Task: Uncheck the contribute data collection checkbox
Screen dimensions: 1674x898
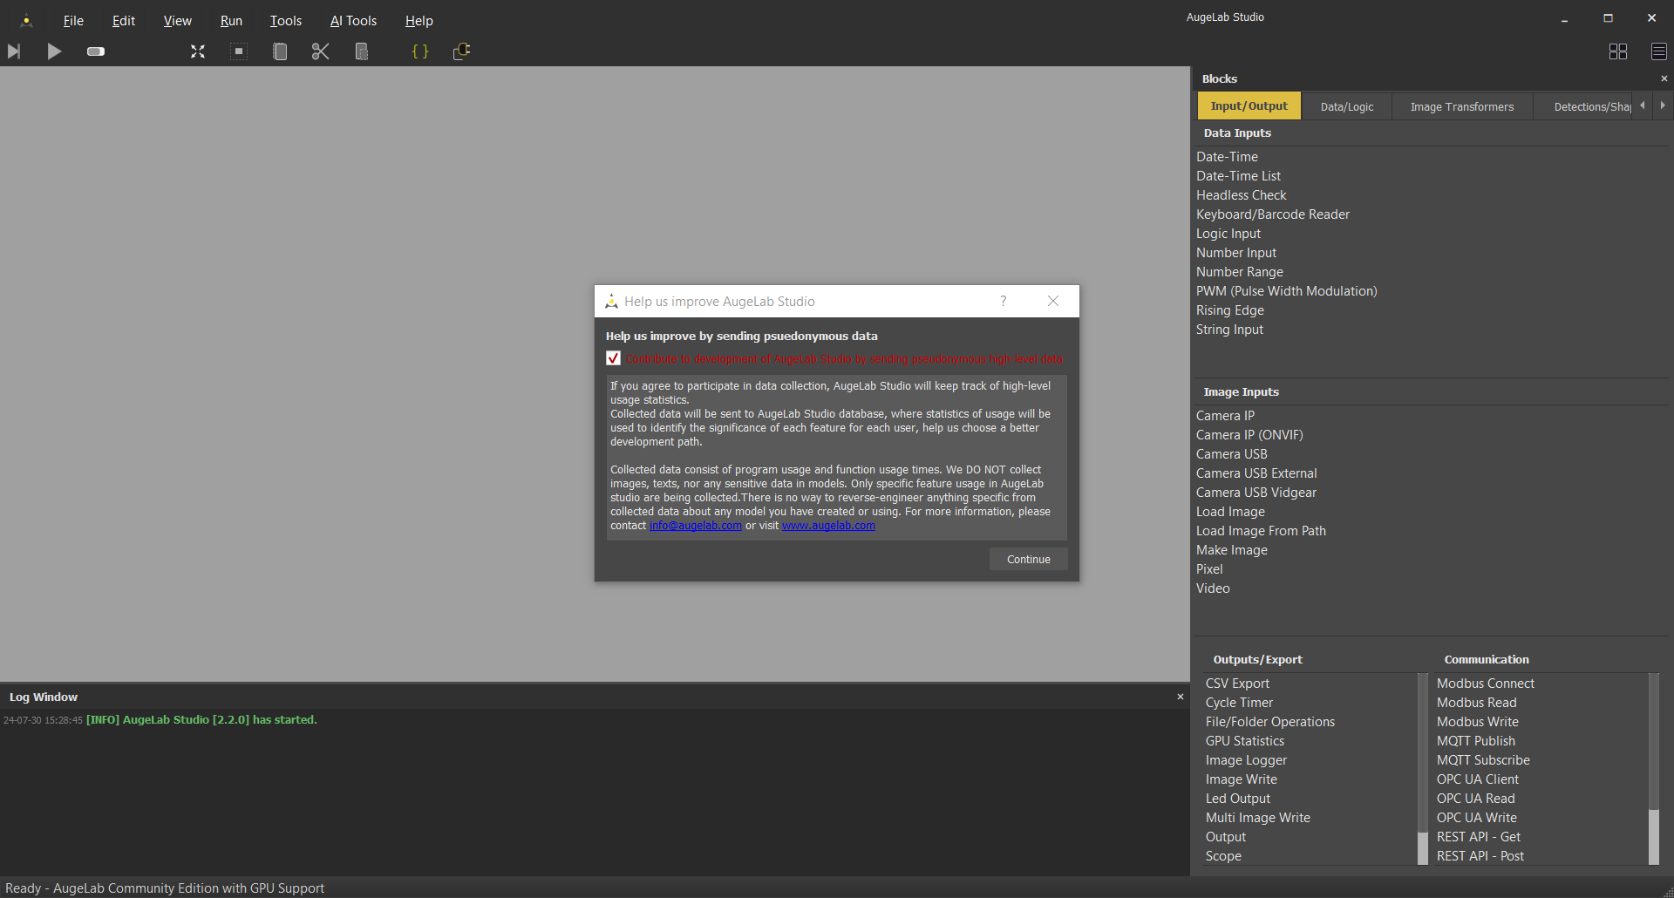Action: tap(614, 358)
